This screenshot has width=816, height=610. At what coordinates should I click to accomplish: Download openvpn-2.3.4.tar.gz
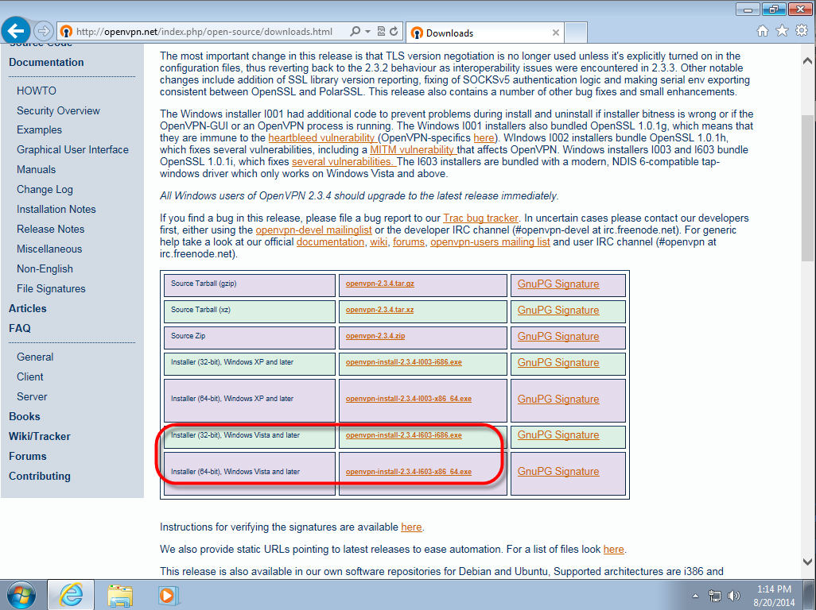tap(380, 284)
